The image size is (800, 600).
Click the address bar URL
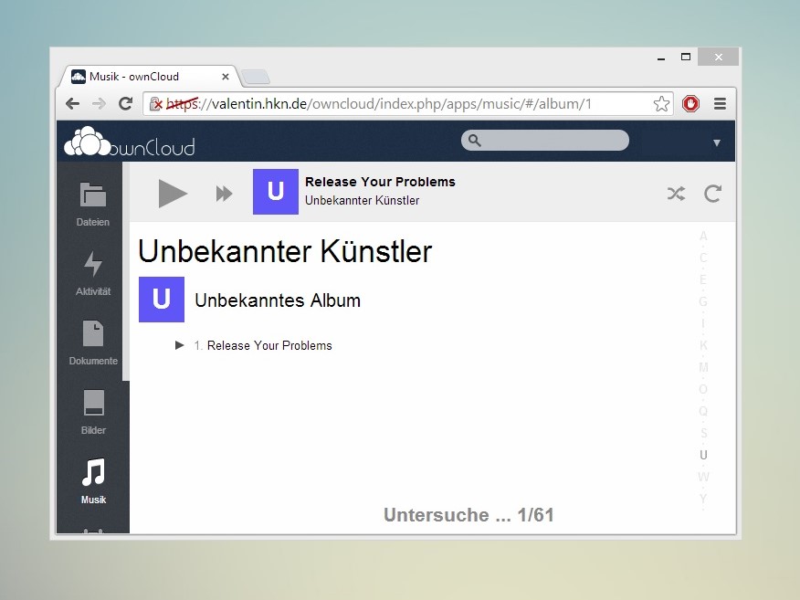tap(379, 104)
